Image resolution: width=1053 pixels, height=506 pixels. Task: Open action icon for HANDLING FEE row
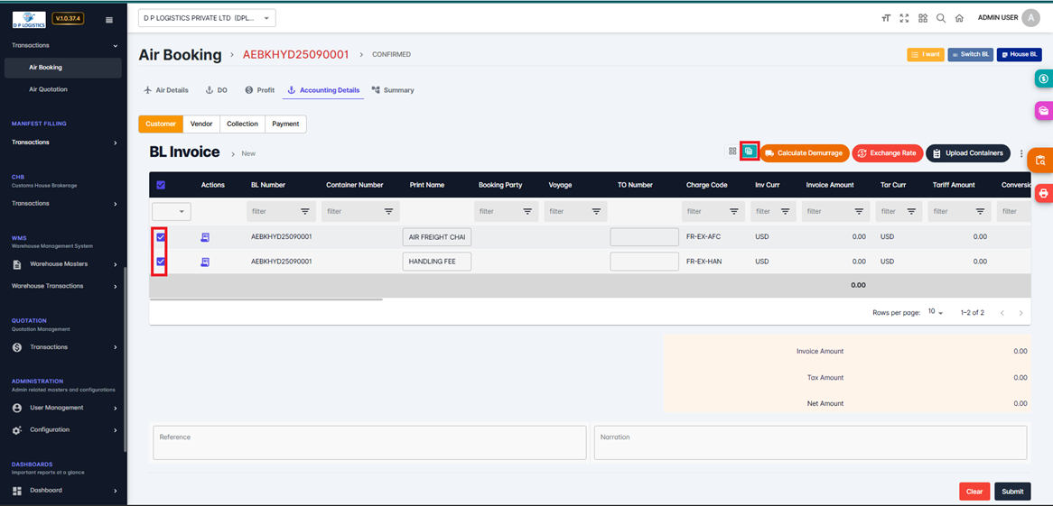pos(205,262)
